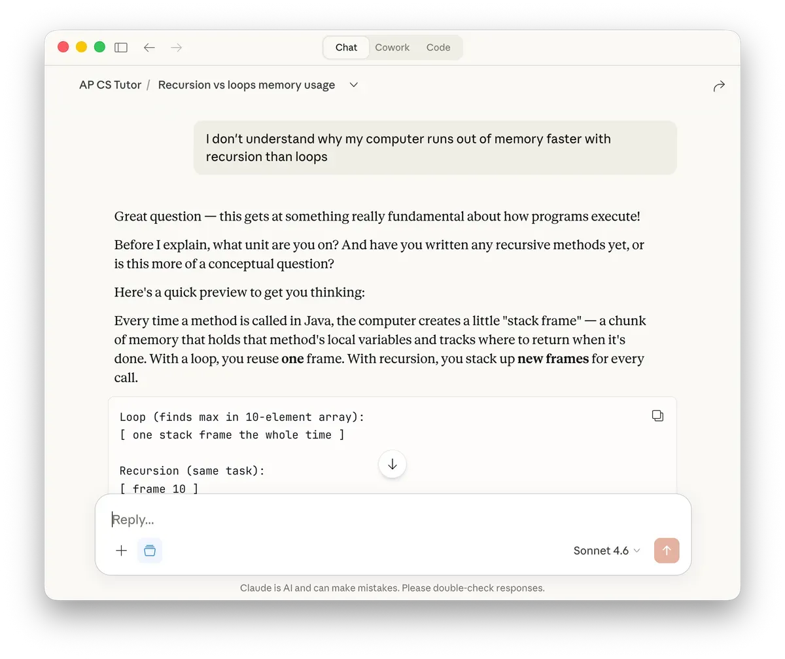Click the plus attachment icon
Viewport: 785px width, 659px height.
(x=121, y=550)
